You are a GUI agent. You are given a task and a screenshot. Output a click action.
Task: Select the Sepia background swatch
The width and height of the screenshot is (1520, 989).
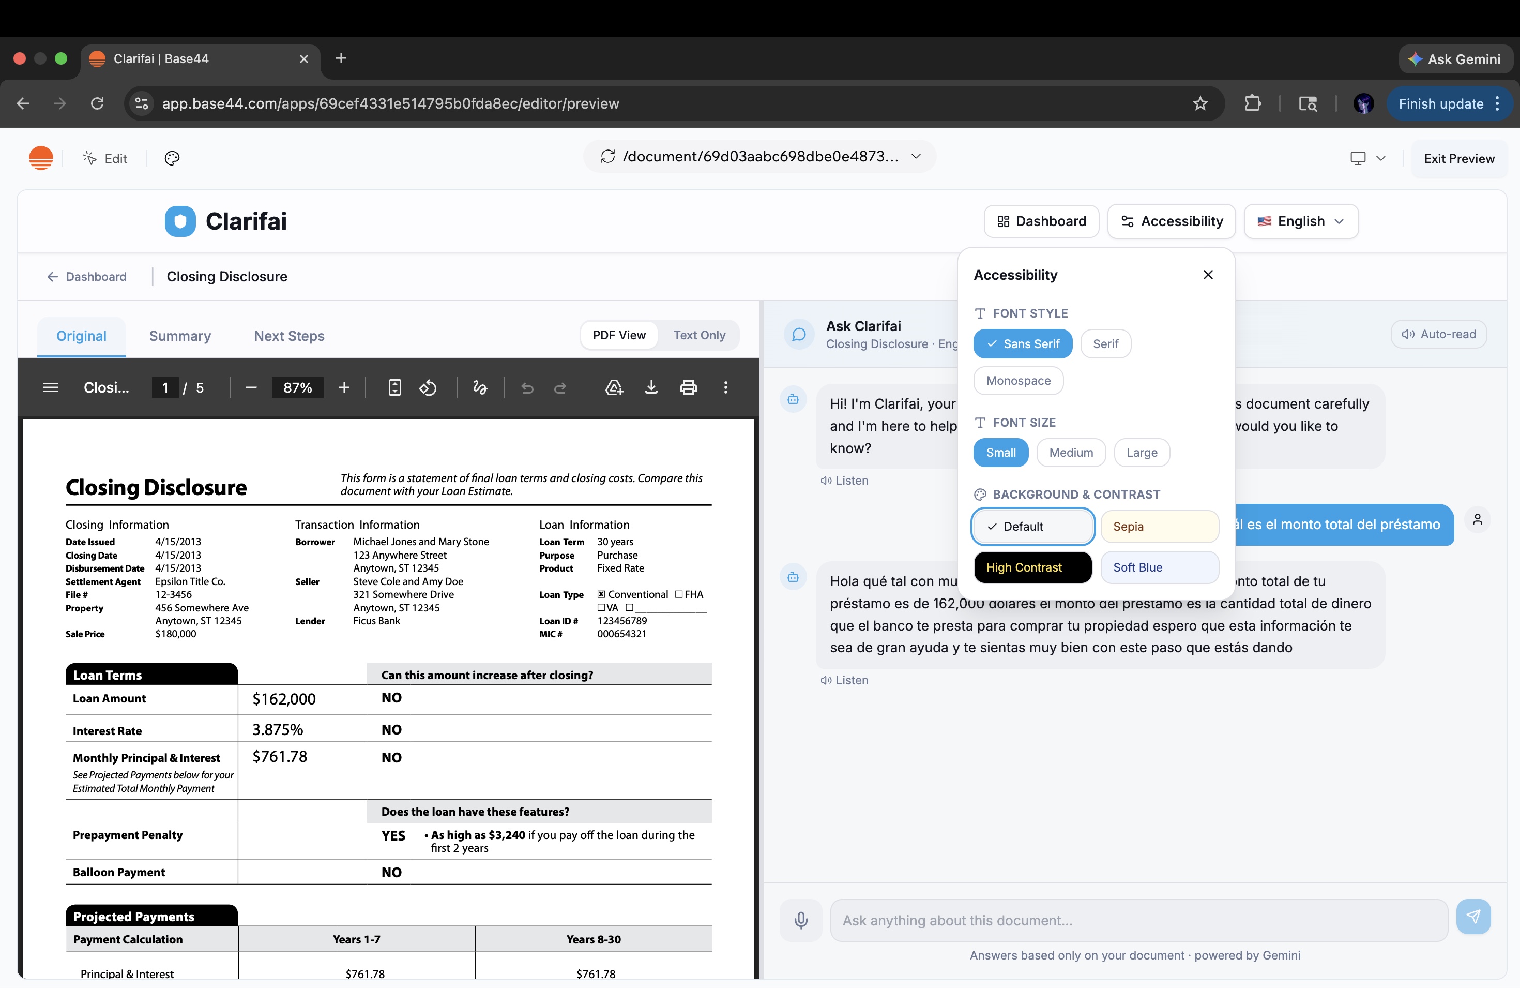[x=1159, y=527]
